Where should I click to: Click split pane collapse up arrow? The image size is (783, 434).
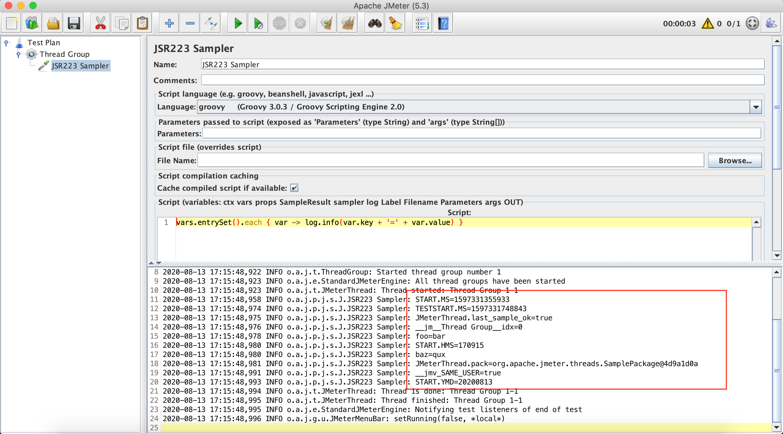[x=151, y=263]
